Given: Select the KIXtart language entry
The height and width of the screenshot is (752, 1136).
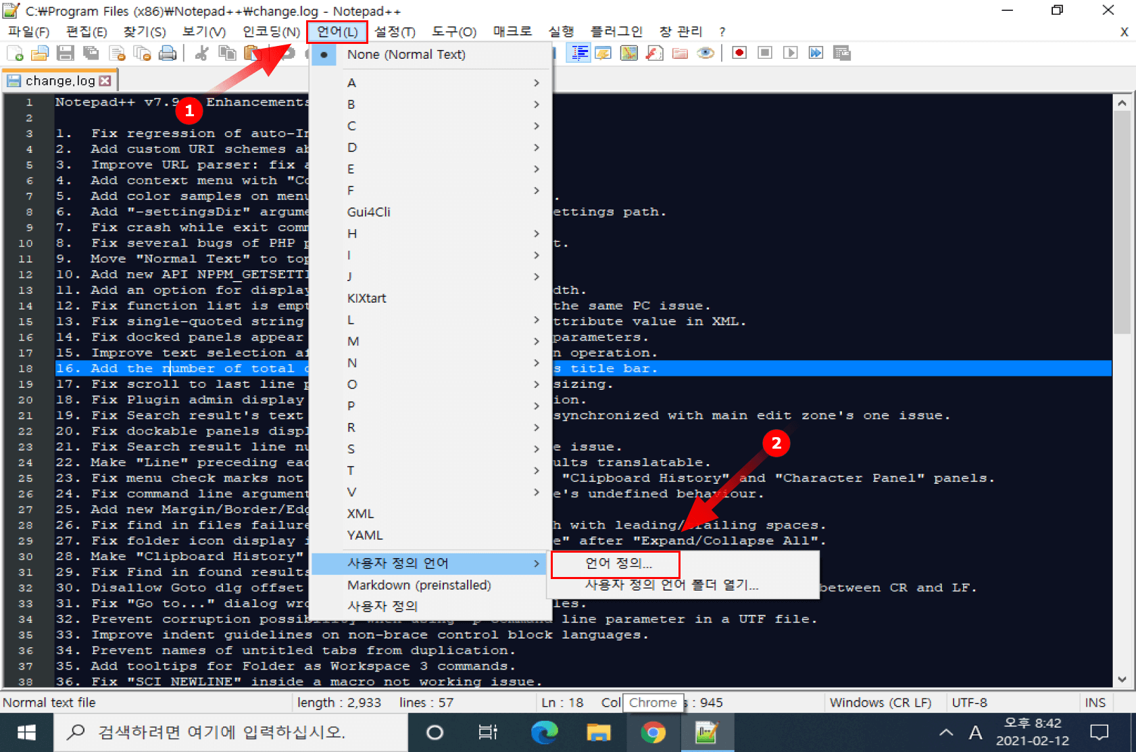Looking at the screenshot, I should coord(430,299).
